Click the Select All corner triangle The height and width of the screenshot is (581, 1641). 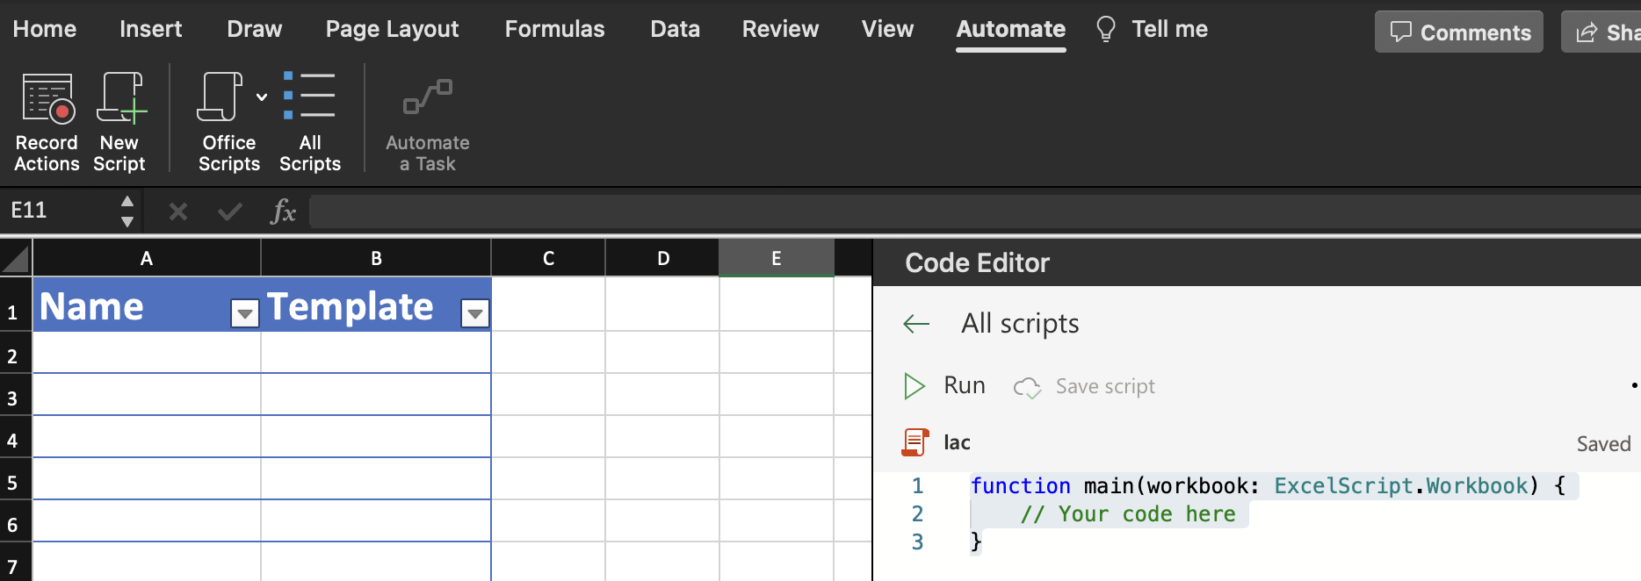point(16,258)
